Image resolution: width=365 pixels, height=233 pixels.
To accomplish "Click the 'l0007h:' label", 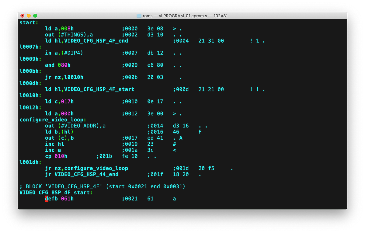I will (31, 47).
